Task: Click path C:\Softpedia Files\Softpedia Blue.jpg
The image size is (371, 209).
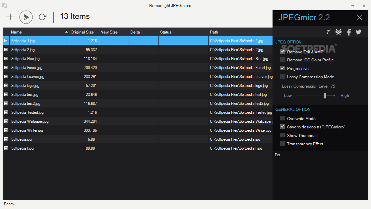Action: [x=239, y=58]
